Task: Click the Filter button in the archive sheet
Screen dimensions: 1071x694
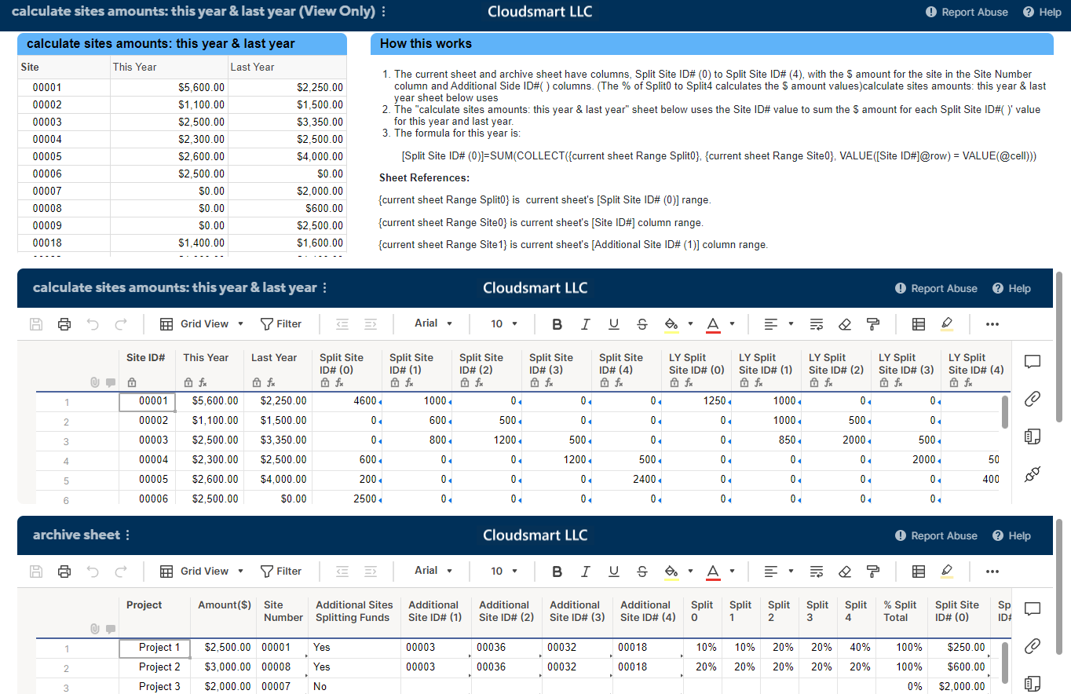Action: pyautogui.click(x=280, y=572)
